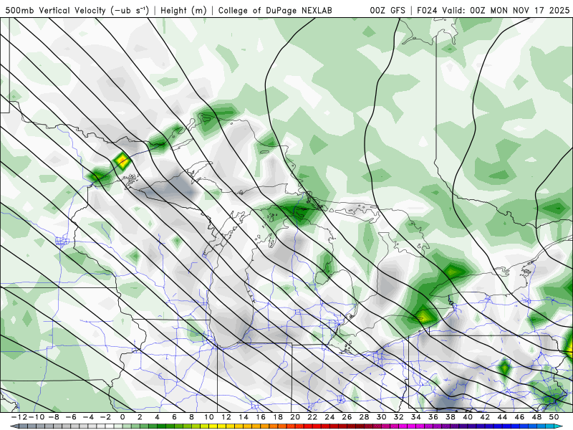Click the "20" label on the color scale

click(295, 417)
